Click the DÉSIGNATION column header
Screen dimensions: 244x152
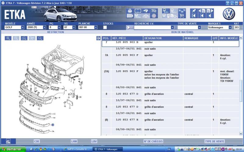pos(163,38)
